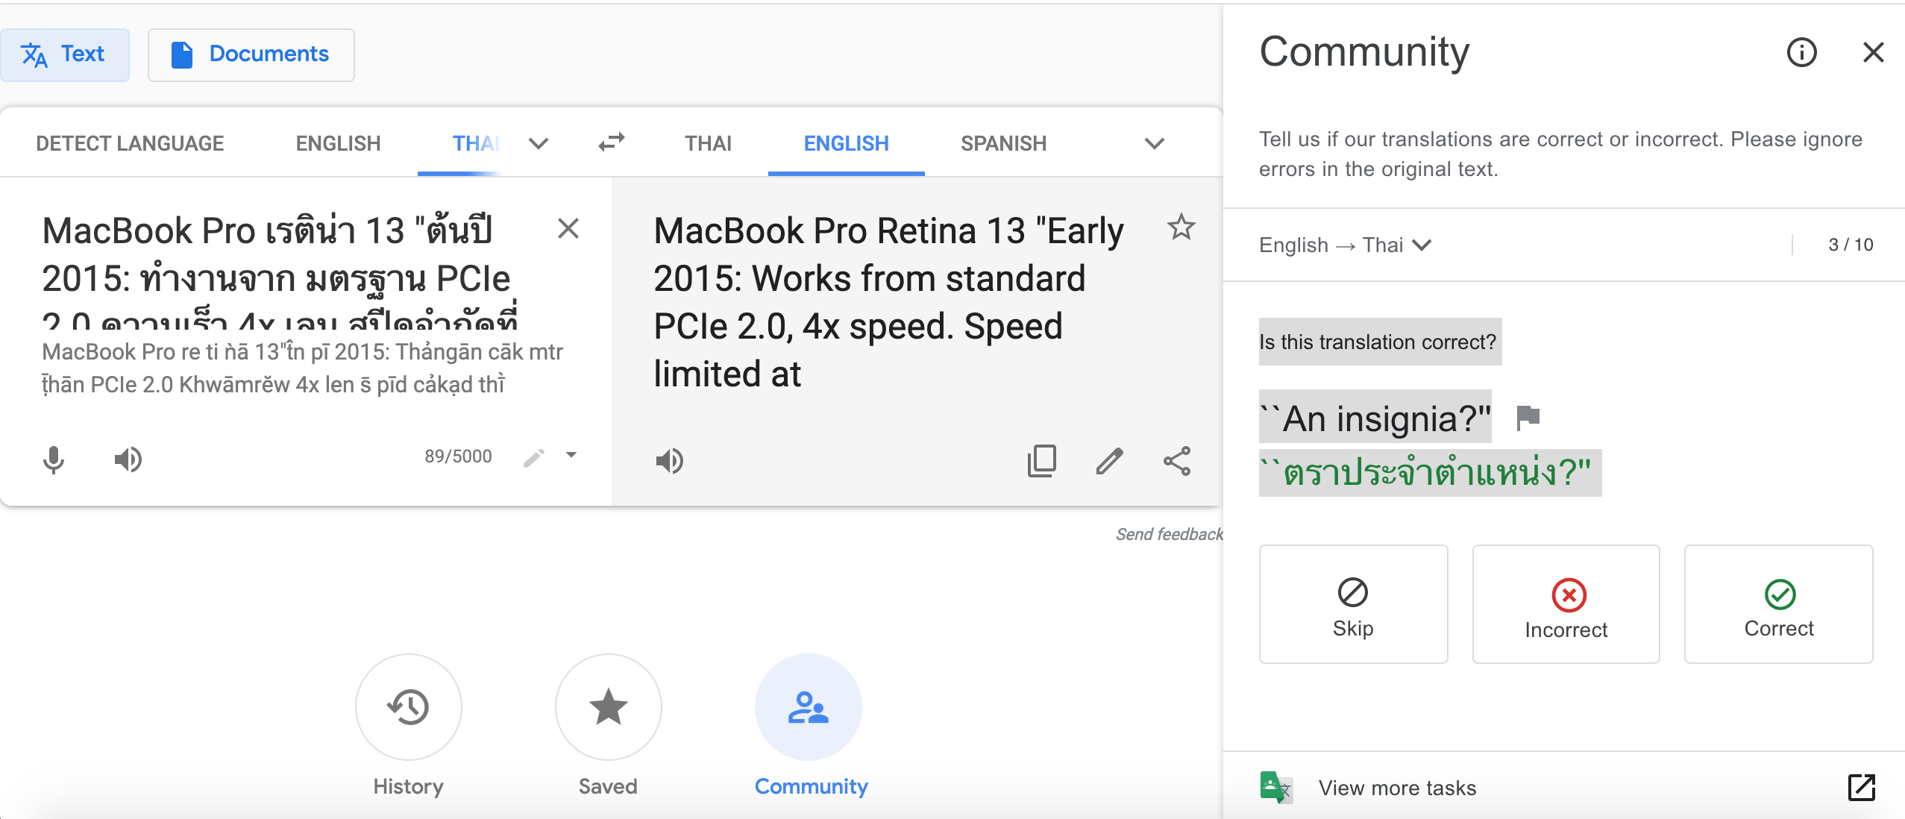This screenshot has width=1905, height=819.
Task: Select English as target language
Action: point(847,143)
